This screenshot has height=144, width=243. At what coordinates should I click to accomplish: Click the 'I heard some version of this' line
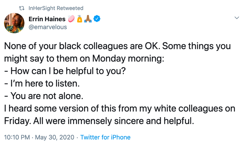tap(120, 108)
